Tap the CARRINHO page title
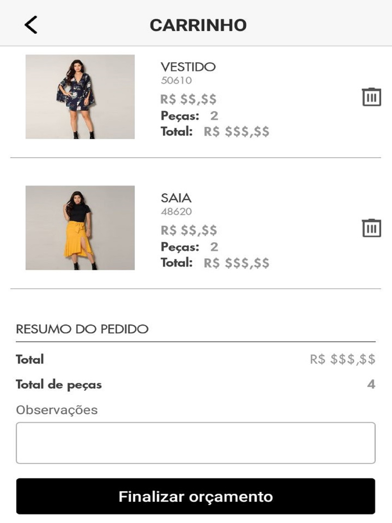 coord(198,25)
